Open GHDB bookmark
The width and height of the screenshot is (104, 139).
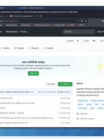[71, 25]
